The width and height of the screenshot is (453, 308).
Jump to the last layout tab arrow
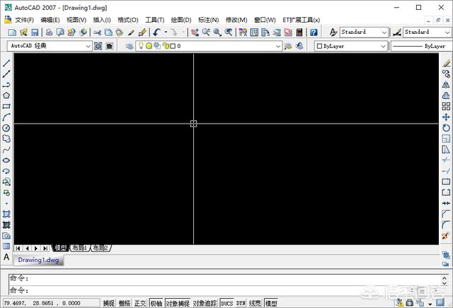(x=45, y=248)
